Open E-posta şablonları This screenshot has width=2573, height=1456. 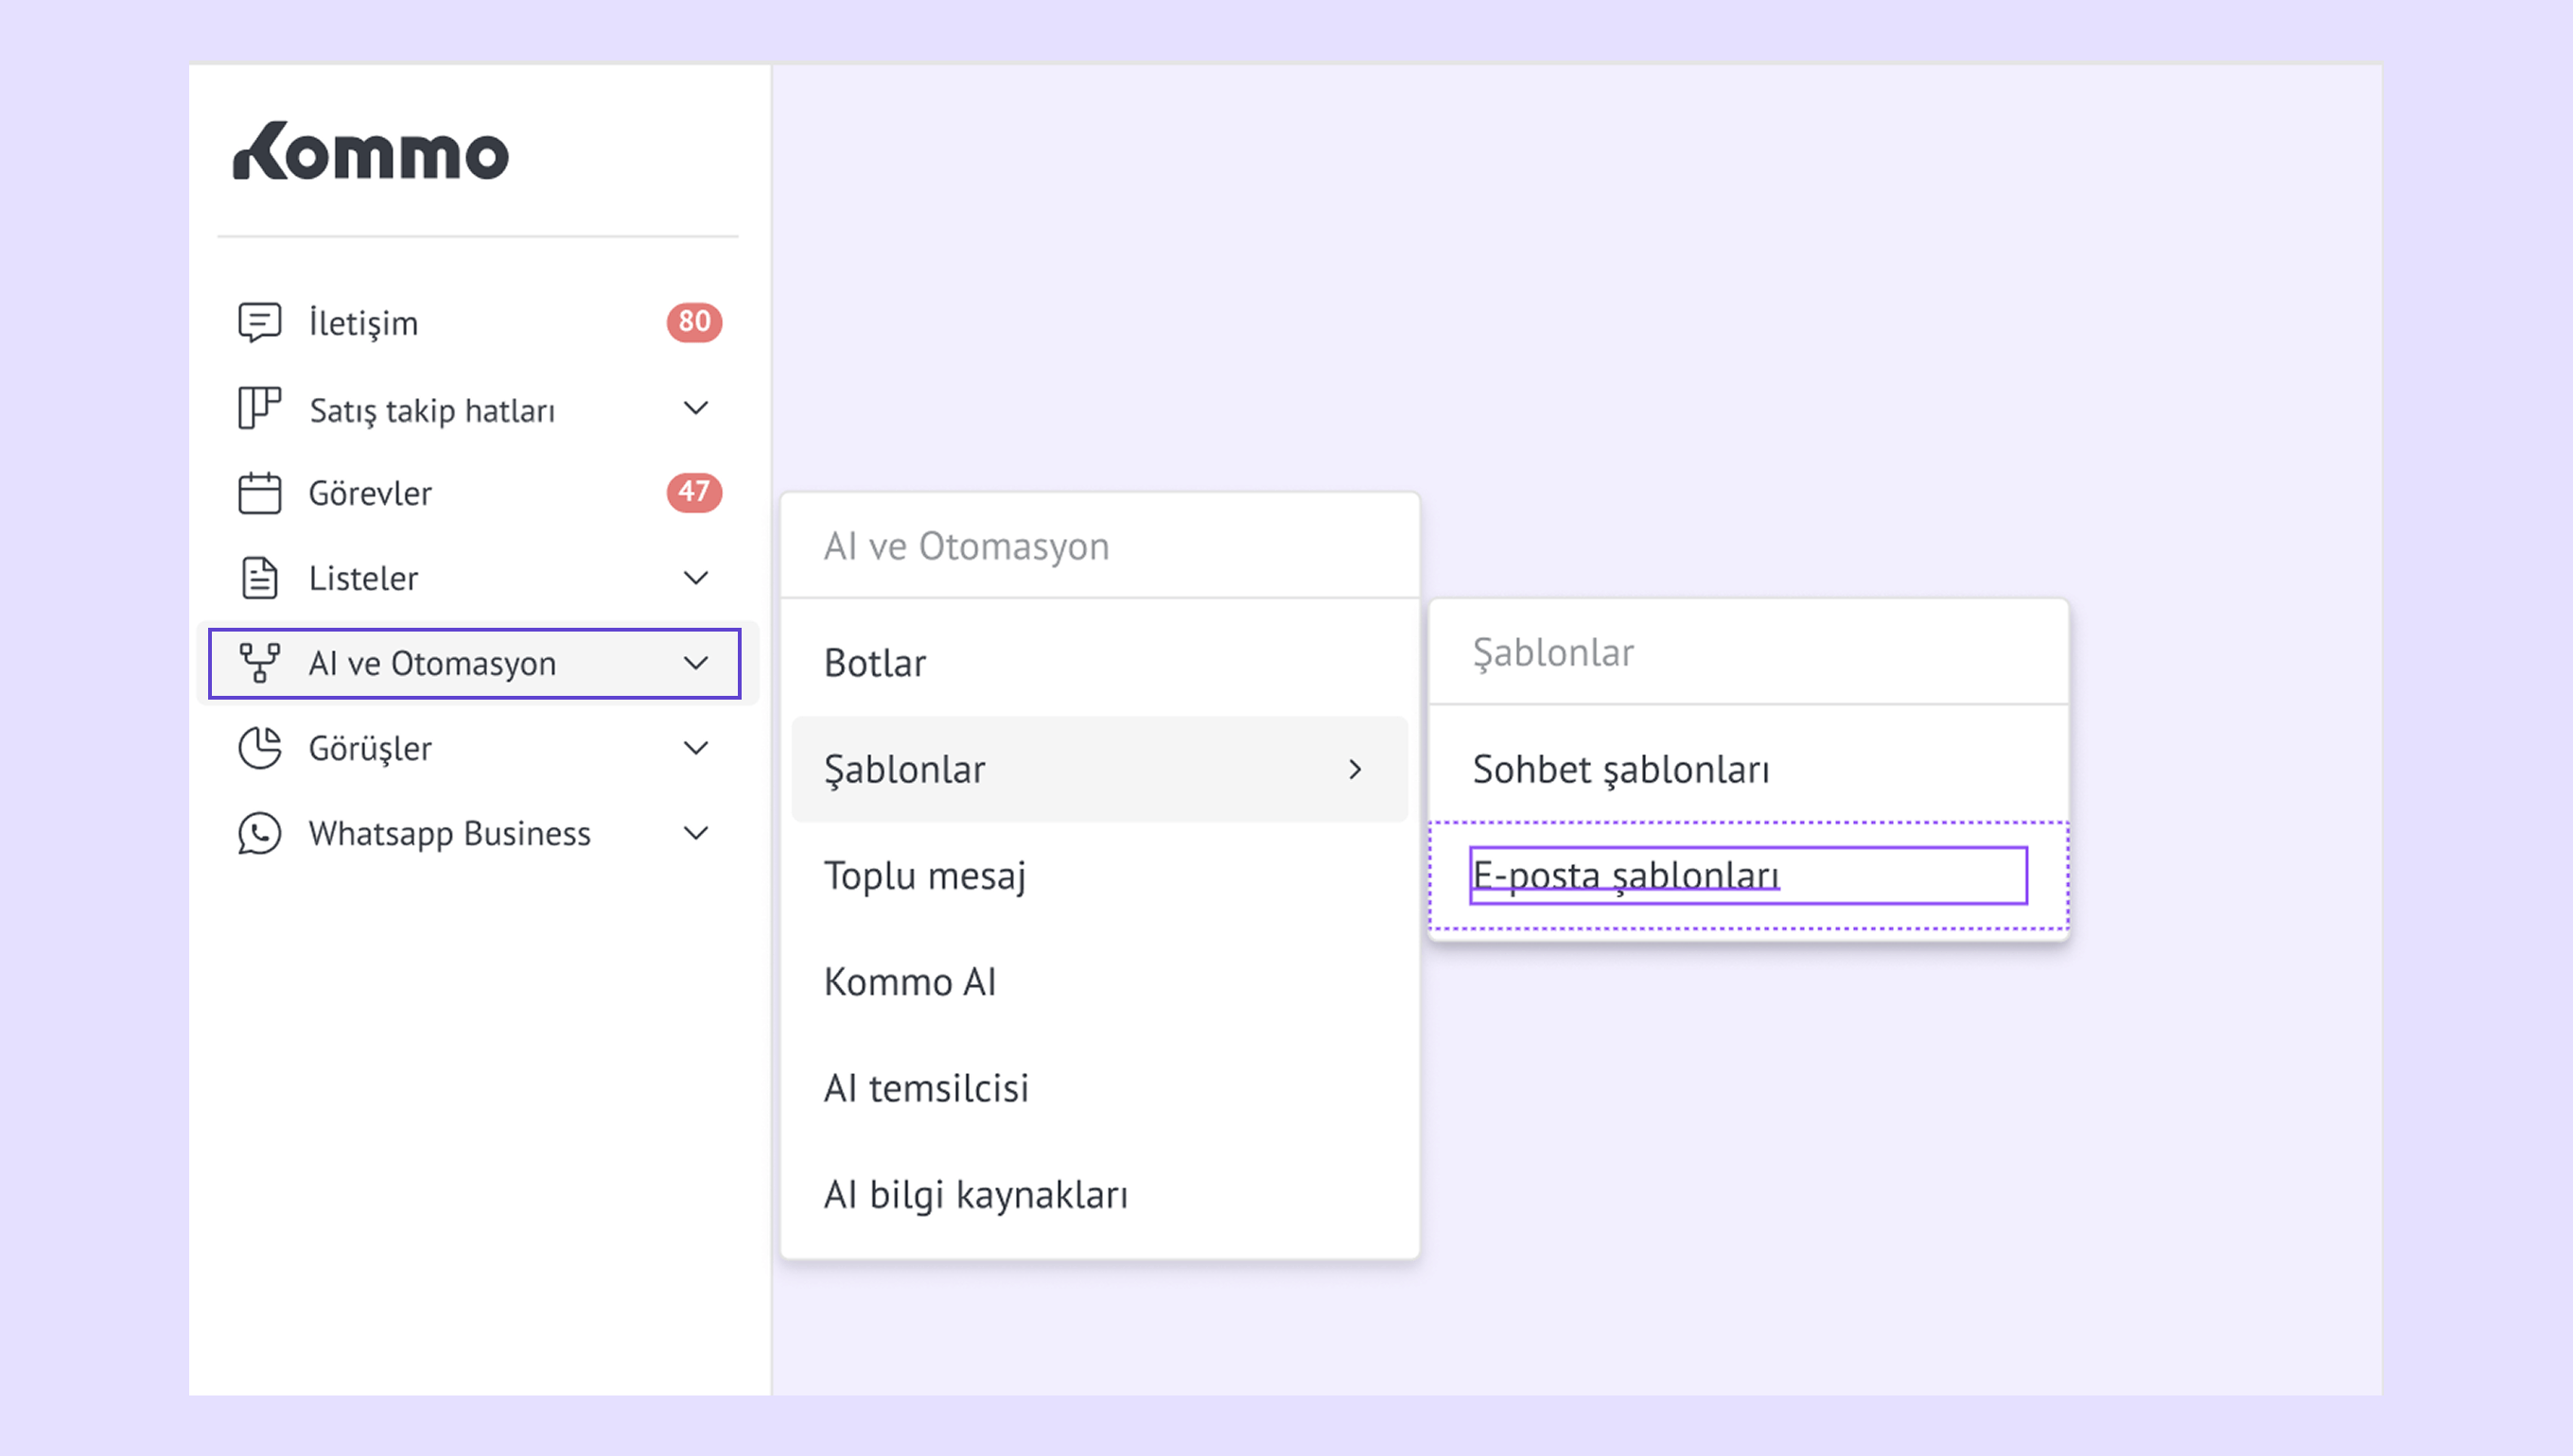pyautogui.click(x=1626, y=876)
